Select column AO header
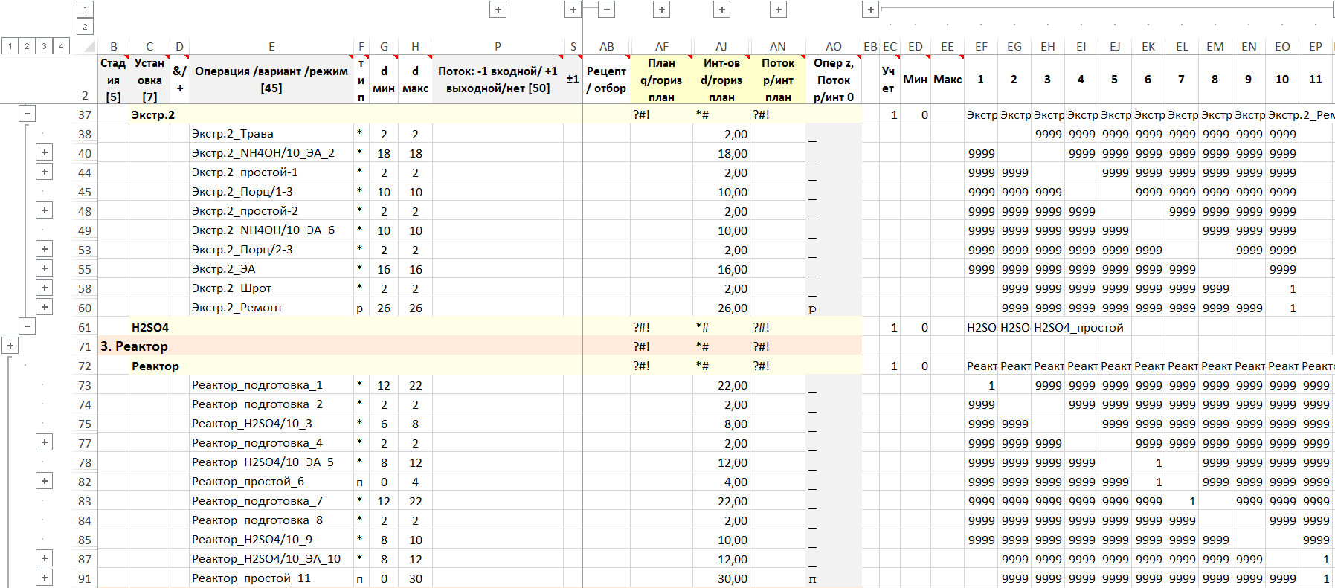Screen dimensions: 1335x588 (x=833, y=46)
